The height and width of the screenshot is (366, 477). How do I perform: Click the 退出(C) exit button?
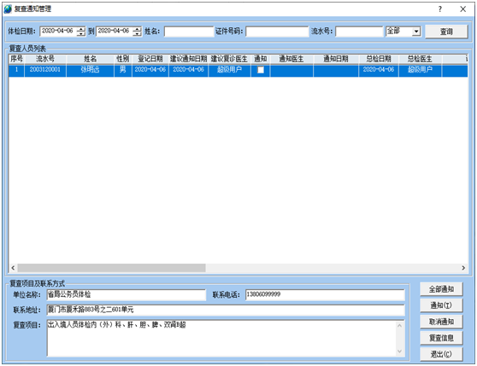tap(441, 354)
